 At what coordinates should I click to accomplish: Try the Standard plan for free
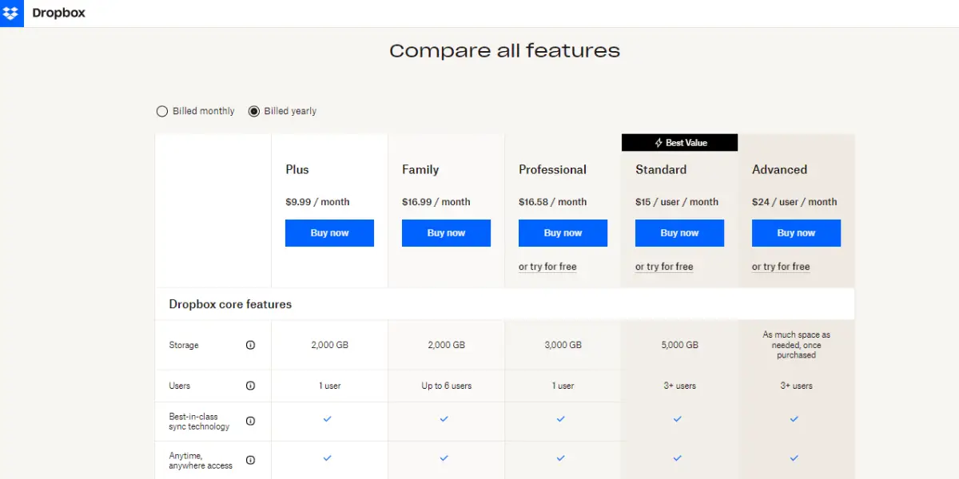[x=664, y=267]
